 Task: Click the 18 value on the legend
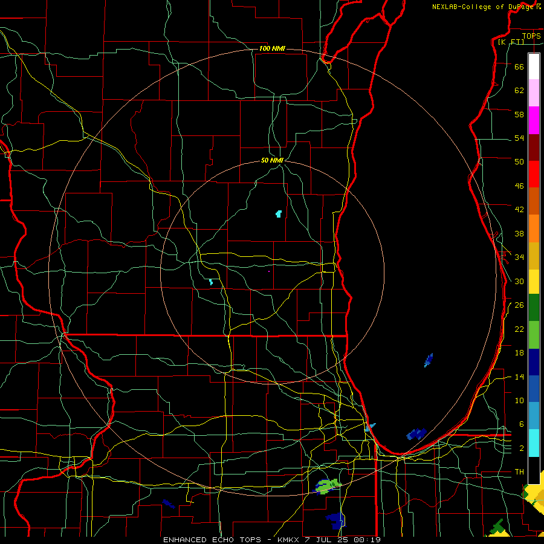(519, 353)
